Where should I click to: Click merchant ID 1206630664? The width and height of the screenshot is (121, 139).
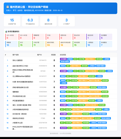click(43, 92)
